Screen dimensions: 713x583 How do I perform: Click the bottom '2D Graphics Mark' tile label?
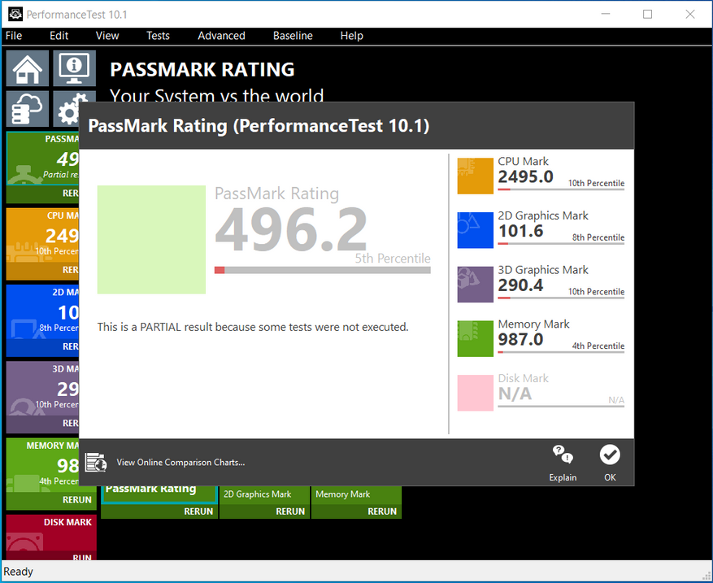[258, 494]
